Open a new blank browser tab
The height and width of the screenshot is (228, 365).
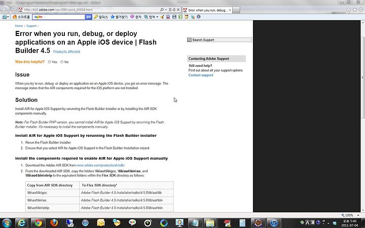236,10
